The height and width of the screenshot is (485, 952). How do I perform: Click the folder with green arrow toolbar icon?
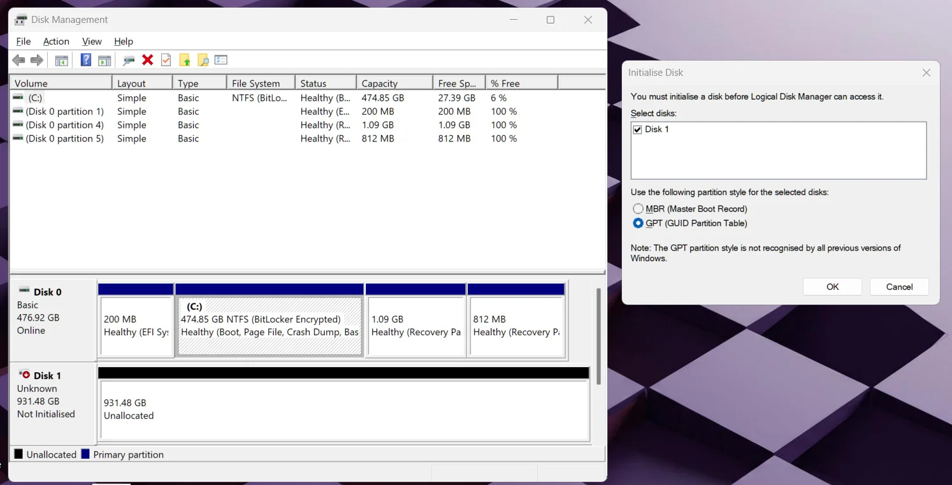click(185, 61)
